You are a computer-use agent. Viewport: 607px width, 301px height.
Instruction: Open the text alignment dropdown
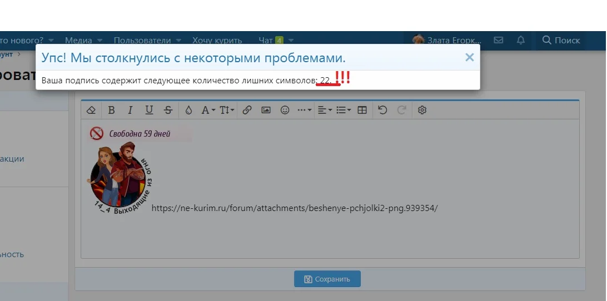pyautogui.click(x=325, y=111)
